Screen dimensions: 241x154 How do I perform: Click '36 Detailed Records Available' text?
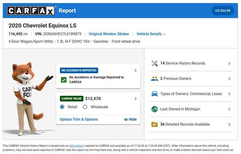[185, 124]
